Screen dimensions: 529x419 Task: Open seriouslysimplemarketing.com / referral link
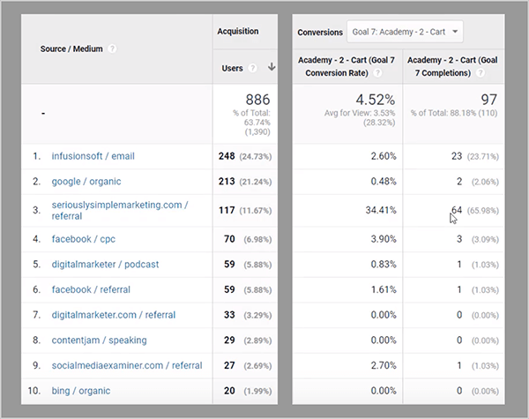tap(120, 210)
